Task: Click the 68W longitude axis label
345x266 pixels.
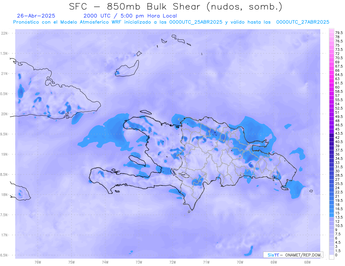Action: tap(307, 262)
